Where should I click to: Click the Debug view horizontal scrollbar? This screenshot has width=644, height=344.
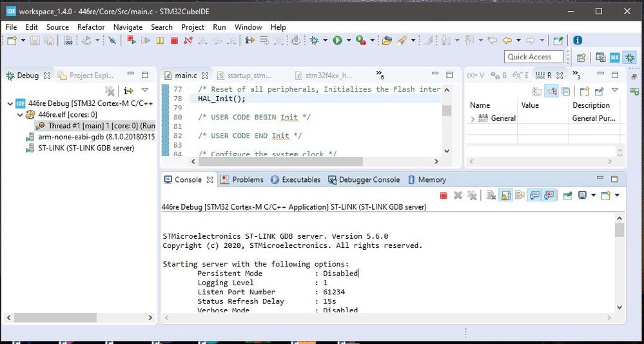[x=55, y=318]
